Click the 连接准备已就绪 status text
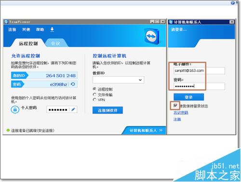 point(33,130)
